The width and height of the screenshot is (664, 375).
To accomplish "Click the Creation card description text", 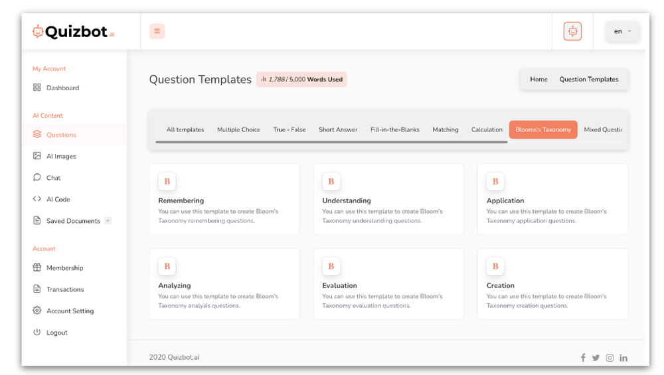I will pos(546,301).
